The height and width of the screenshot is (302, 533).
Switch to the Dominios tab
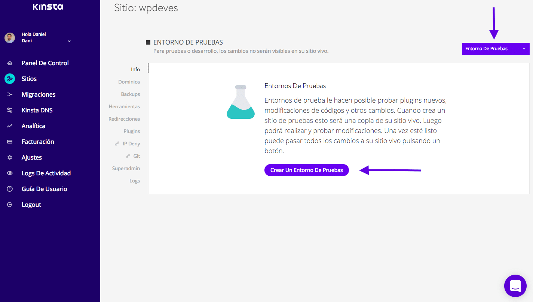click(x=129, y=82)
